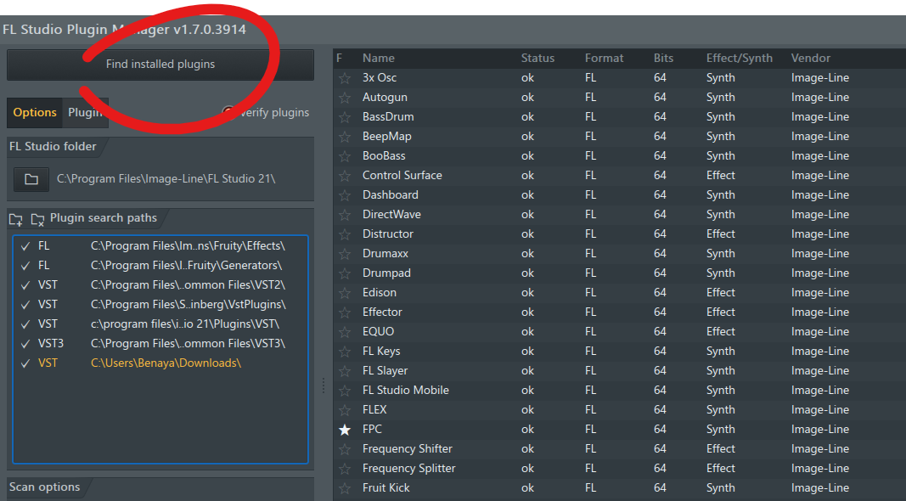Favorite the Frequency Shifter plugin star
The height and width of the screenshot is (501, 906).
(345, 449)
